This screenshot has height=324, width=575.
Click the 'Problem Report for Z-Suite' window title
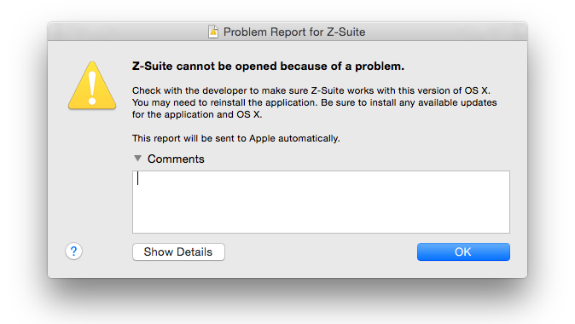click(294, 32)
